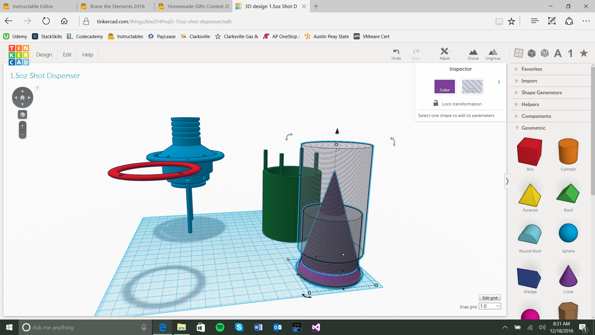Click the zoom in plus button
The width and height of the screenshot is (595, 335).
coord(22,126)
